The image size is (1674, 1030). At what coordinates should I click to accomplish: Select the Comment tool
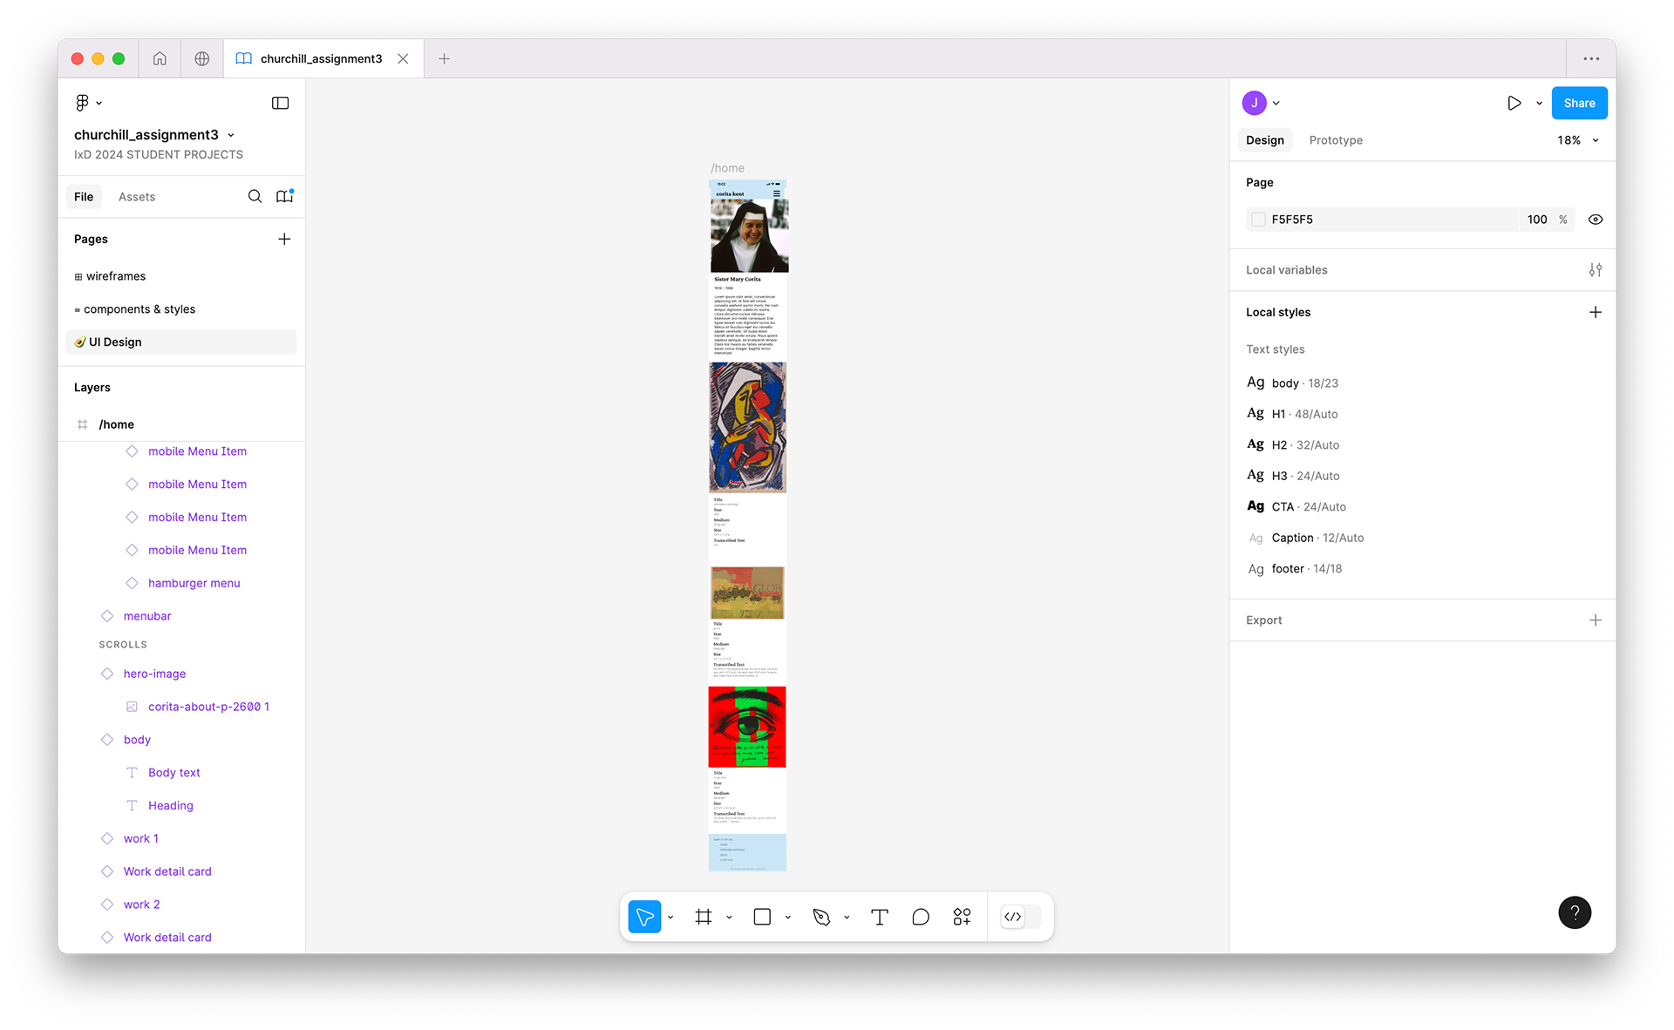click(921, 917)
